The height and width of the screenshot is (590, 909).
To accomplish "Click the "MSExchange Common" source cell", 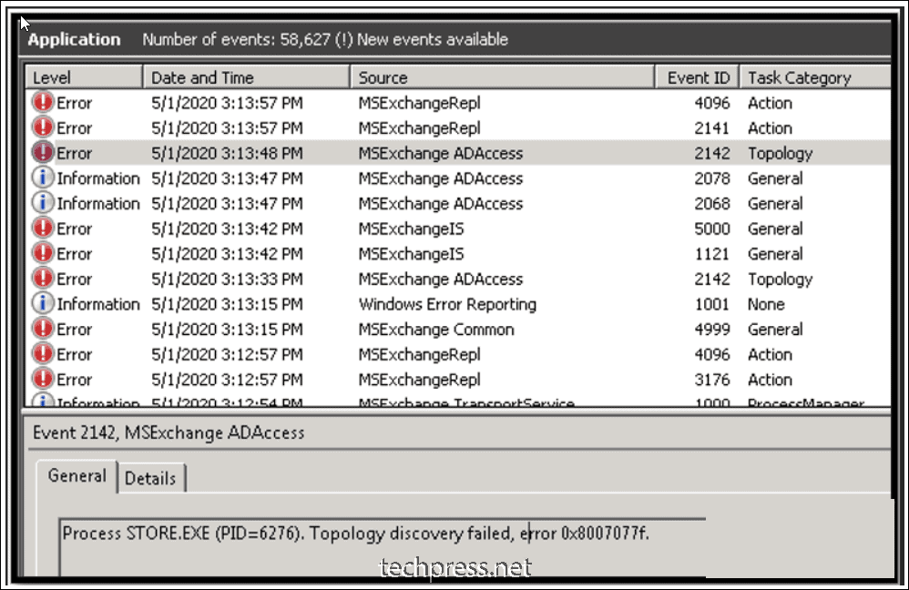I will (x=436, y=330).
